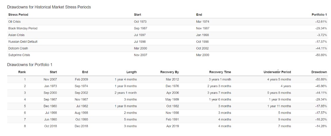Click the 'Drawdowns for Historical Market Stress Periods' heading
This screenshot has height=136, width=331.
click(49, 7)
